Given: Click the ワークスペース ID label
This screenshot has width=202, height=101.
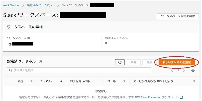Looking at the screenshot, I should (x=18, y=38).
